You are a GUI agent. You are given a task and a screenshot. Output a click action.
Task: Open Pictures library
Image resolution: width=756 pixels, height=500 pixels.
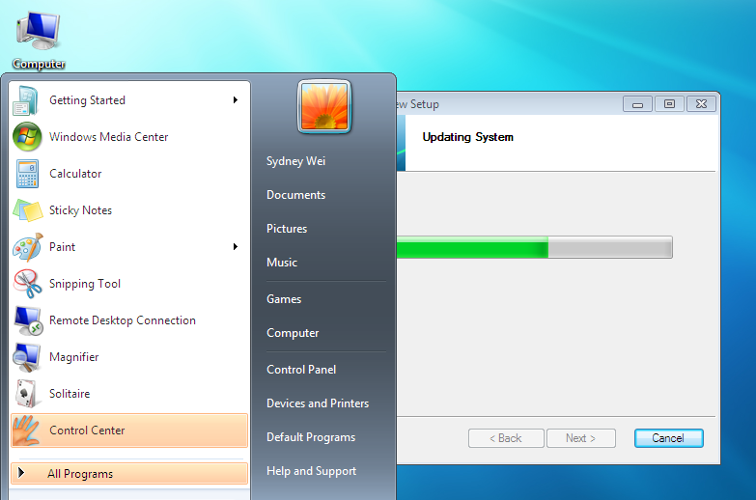(287, 229)
